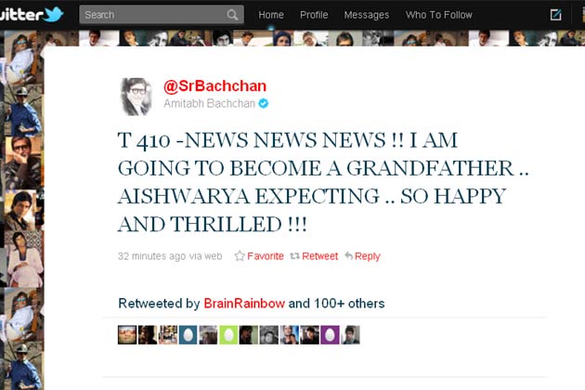Click the blue verified badge
The image size is (585, 390).
(x=264, y=103)
